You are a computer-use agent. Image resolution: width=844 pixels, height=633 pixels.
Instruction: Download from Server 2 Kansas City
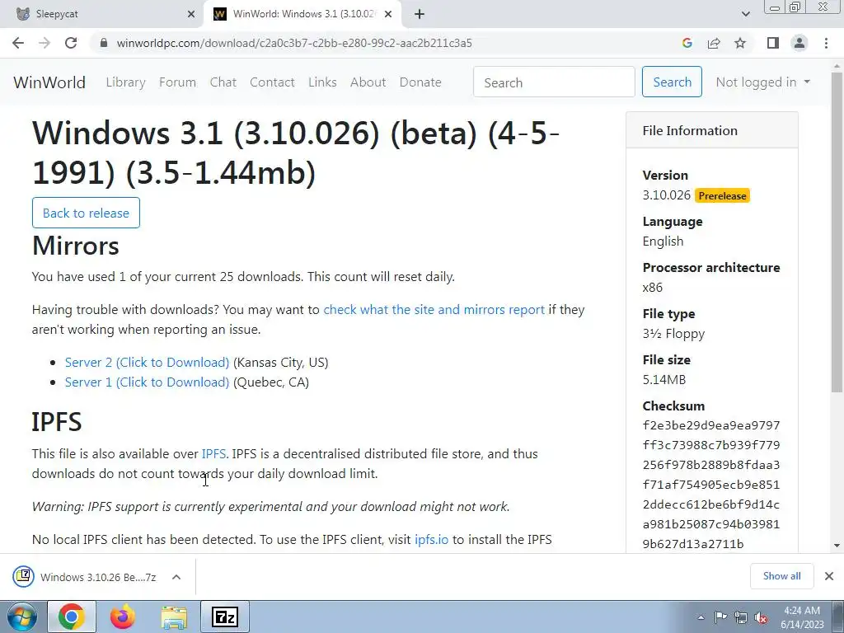coord(147,363)
